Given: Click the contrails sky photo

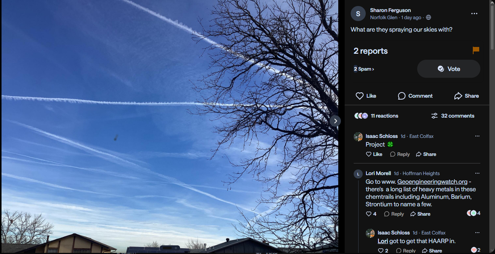Looking at the screenshot, I should pos(170,126).
